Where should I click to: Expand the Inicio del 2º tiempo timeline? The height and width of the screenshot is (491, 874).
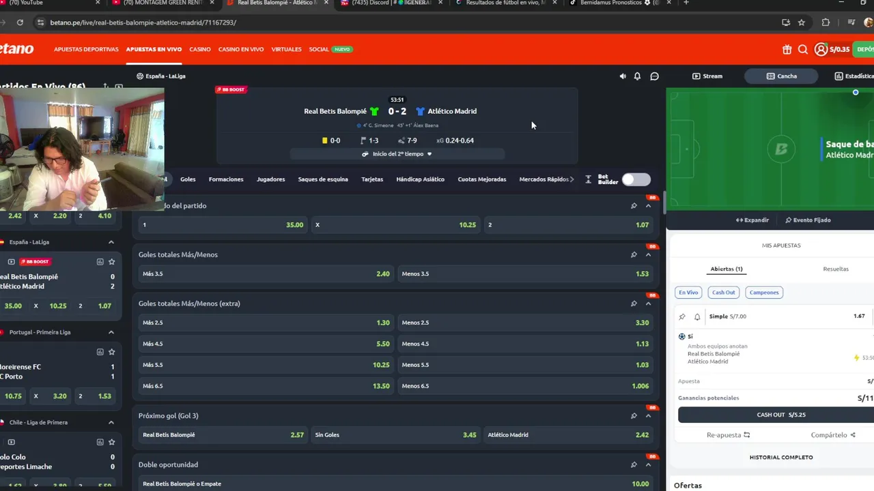pyautogui.click(x=397, y=154)
